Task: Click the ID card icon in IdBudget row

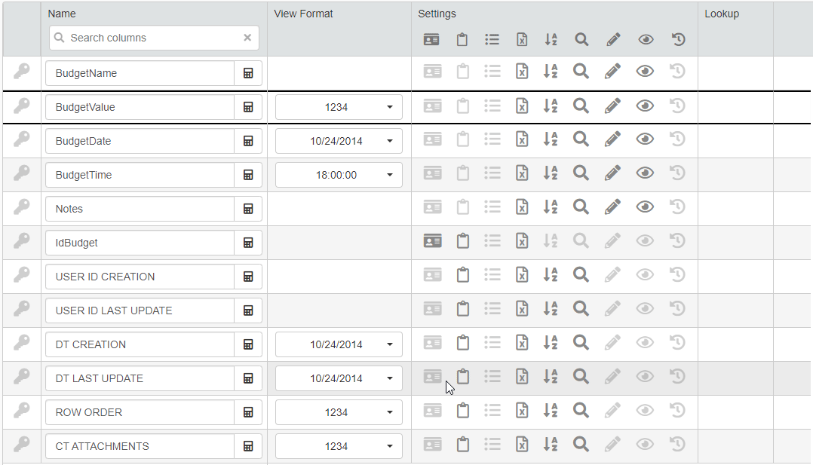Action: coord(432,241)
